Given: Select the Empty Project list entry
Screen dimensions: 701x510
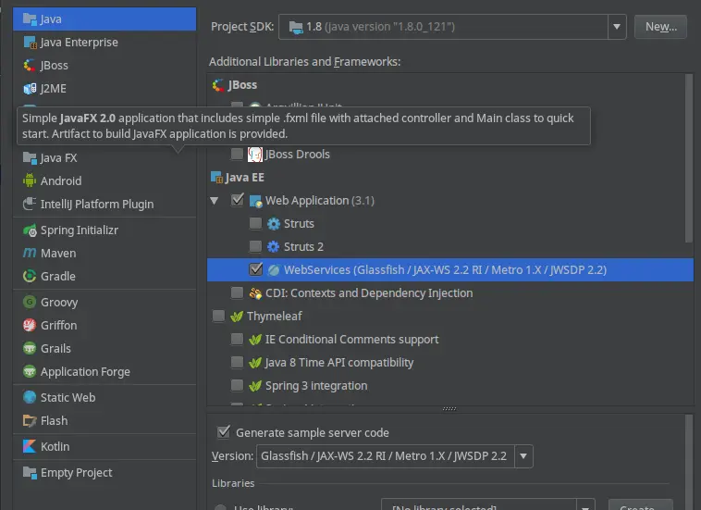Looking at the screenshot, I should pos(105,472).
